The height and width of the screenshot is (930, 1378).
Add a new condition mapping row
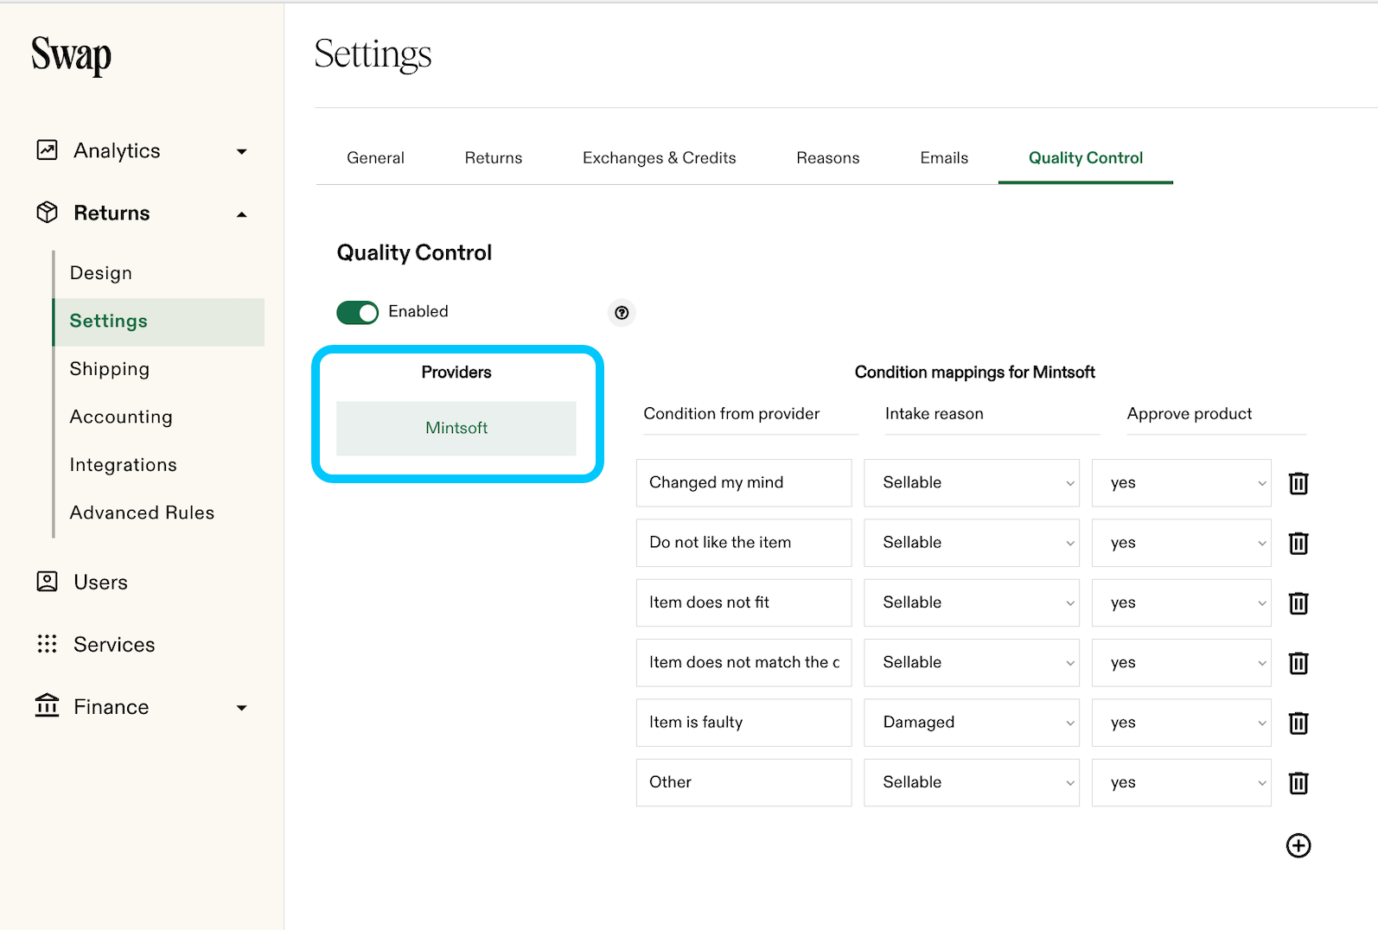[1298, 845]
